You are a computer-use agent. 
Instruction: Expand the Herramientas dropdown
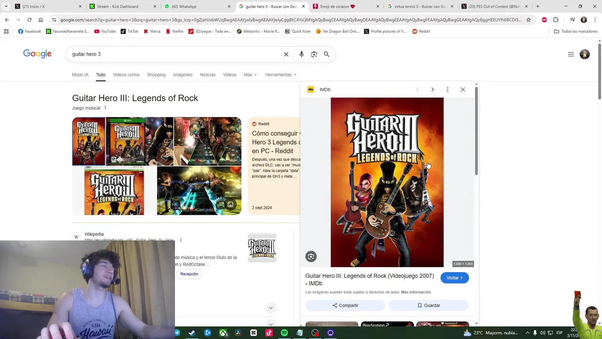[281, 75]
